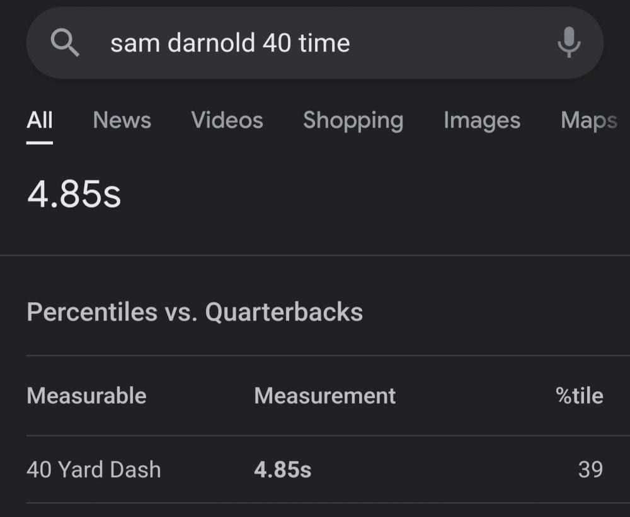This screenshot has height=517, width=630.
Task: Click the "sam darnold 40 time" query text
Action: click(x=230, y=43)
